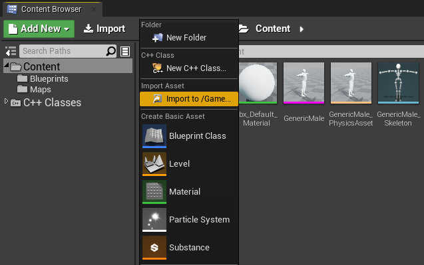
Task: Click the Maps folder icon
Action: (22, 89)
